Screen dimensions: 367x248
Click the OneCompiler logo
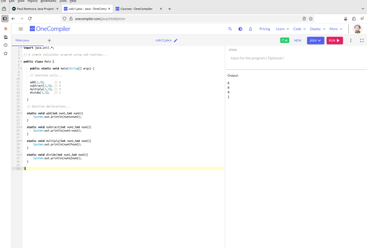50,29
